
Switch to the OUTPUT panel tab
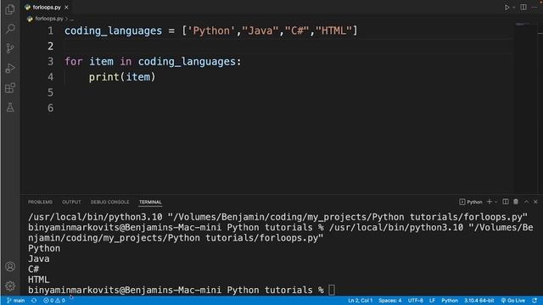71,202
